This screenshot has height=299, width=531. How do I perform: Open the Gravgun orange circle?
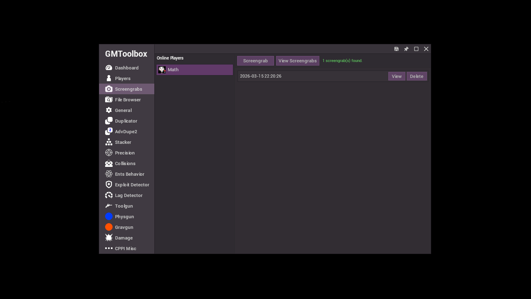[109, 227]
